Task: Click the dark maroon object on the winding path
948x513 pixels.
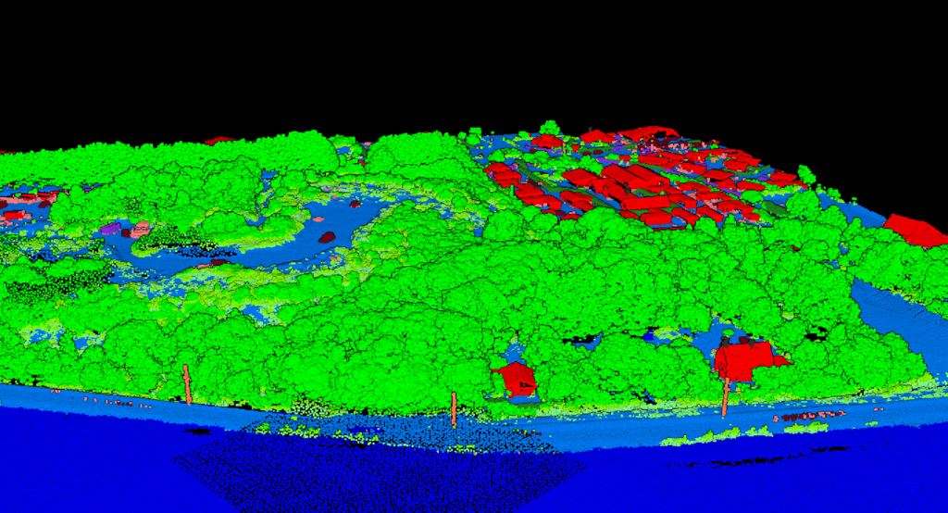Action: tap(327, 237)
